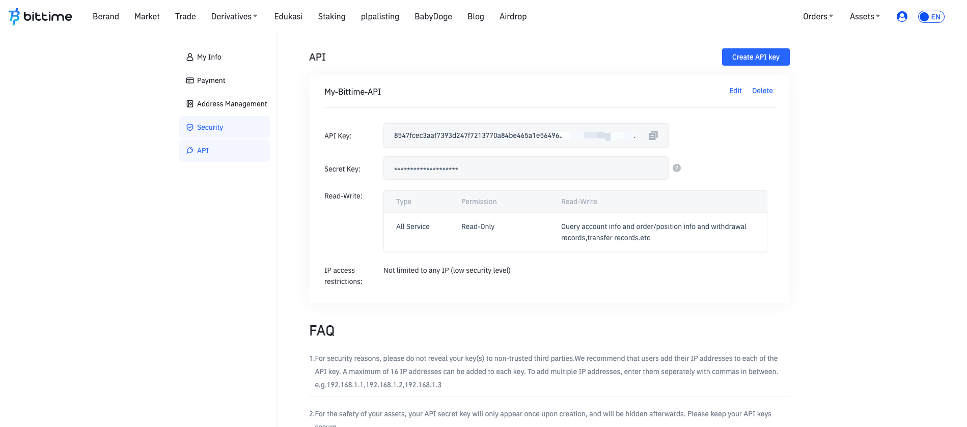967x427 pixels.
Task: Click the Type column header
Action: 404,202
